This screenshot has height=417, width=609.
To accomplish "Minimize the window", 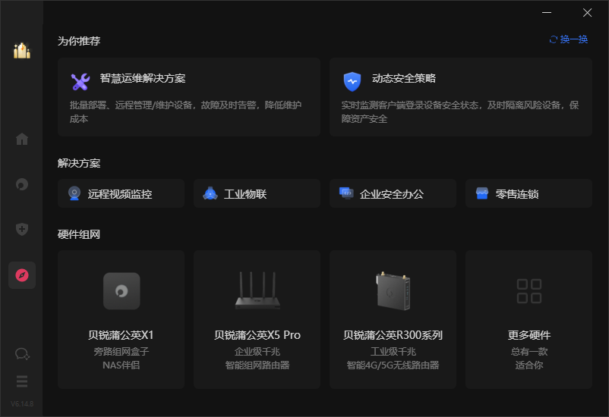I will [x=547, y=12].
